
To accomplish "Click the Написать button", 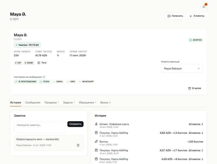I will [175, 16].
